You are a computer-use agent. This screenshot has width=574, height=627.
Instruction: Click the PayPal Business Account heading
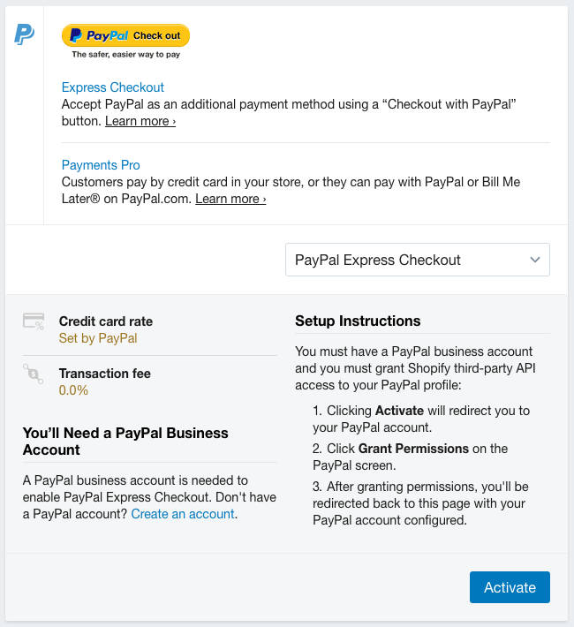tap(125, 442)
